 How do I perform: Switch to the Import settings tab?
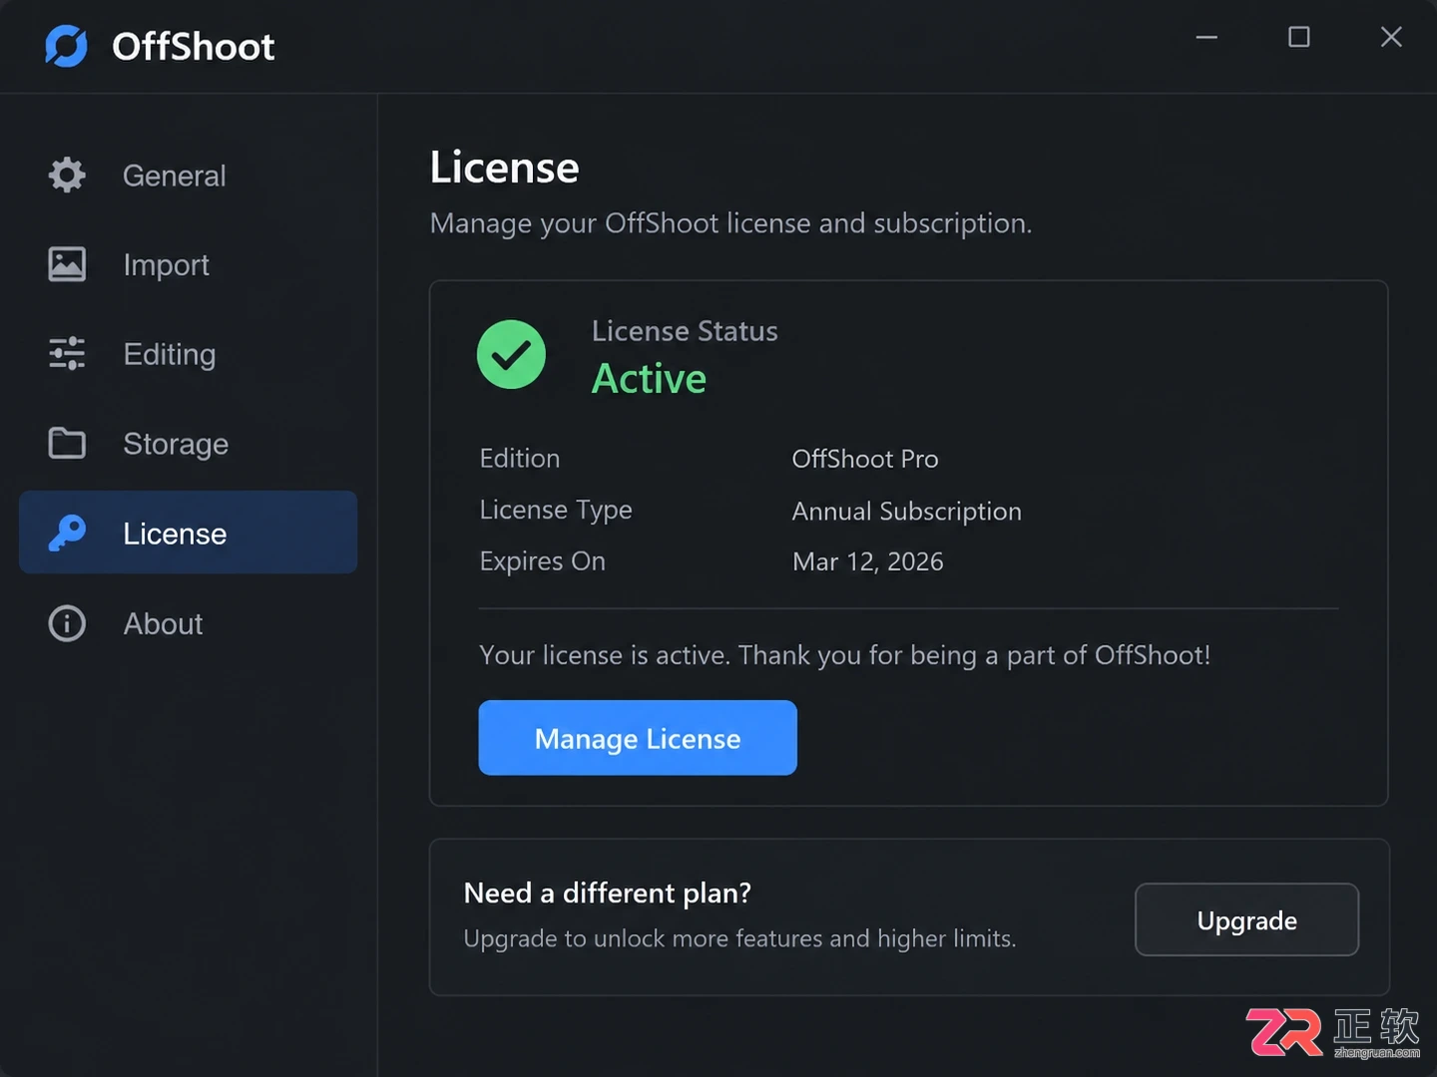189,264
